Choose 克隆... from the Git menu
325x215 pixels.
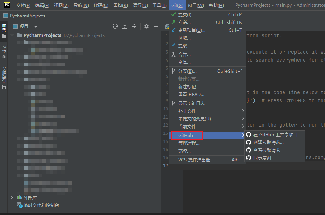tap(207, 151)
